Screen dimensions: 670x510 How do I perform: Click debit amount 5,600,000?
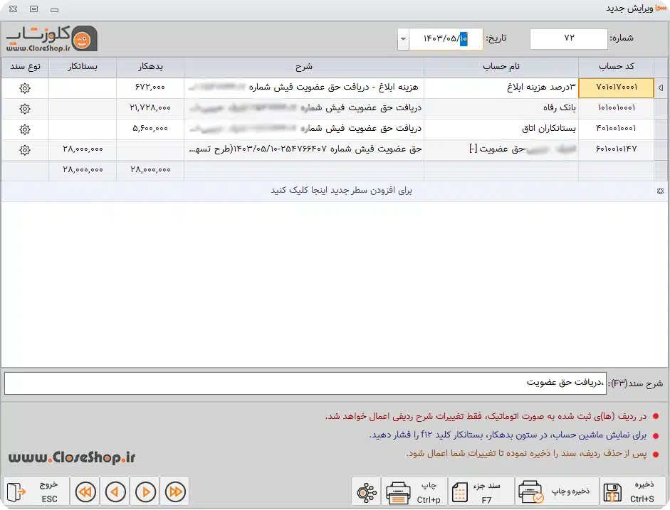coord(150,129)
